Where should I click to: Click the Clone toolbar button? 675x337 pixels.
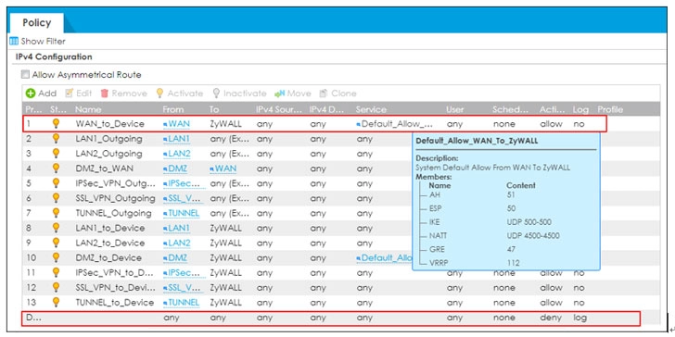(337, 94)
